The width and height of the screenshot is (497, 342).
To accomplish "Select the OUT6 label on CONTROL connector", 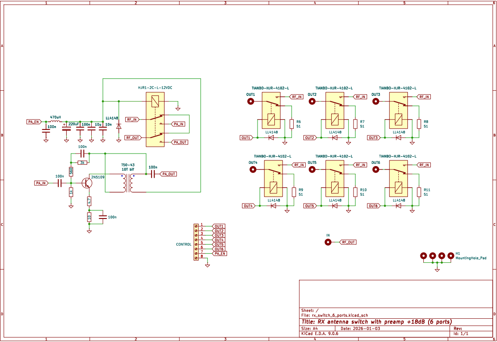I will click(x=218, y=249).
